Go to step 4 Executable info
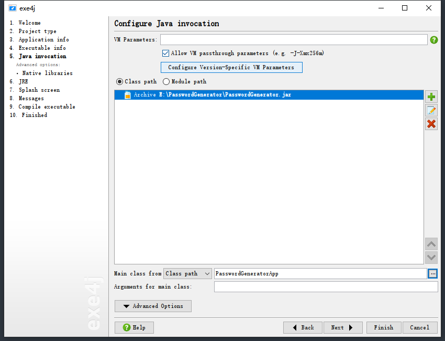The image size is (445, 341). (x=38, y=48)
